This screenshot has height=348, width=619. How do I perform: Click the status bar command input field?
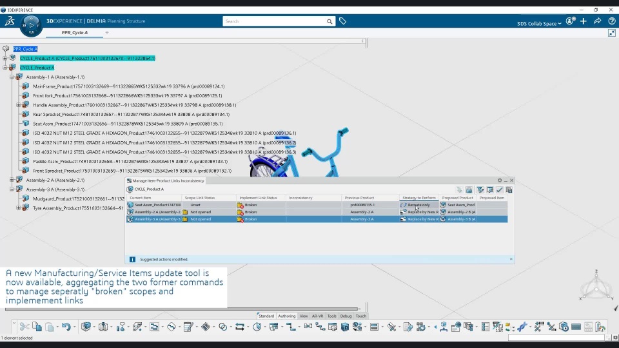click(556, 338)
